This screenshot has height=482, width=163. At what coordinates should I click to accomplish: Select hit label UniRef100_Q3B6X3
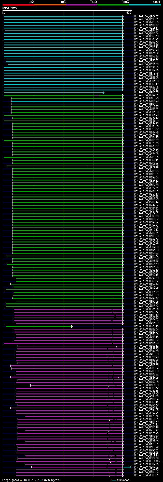point(146,335)
